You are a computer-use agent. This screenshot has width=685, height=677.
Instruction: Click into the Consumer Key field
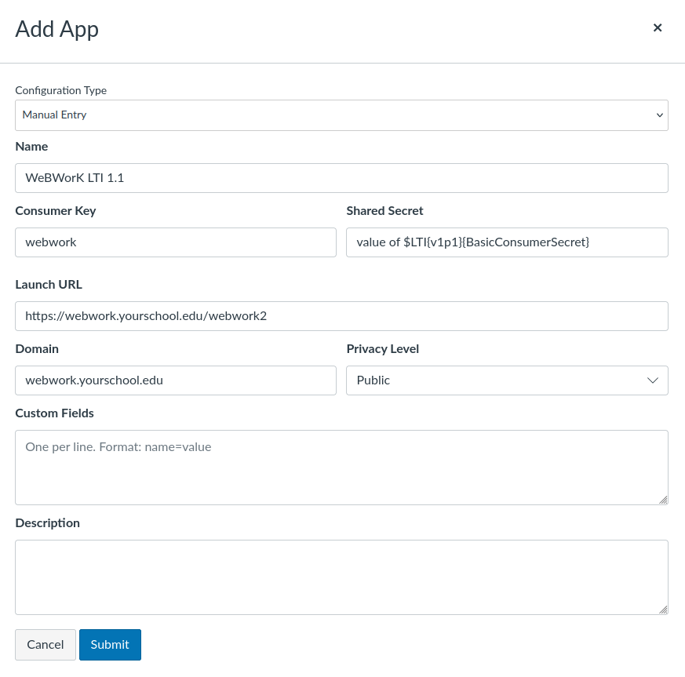point(176,242)
